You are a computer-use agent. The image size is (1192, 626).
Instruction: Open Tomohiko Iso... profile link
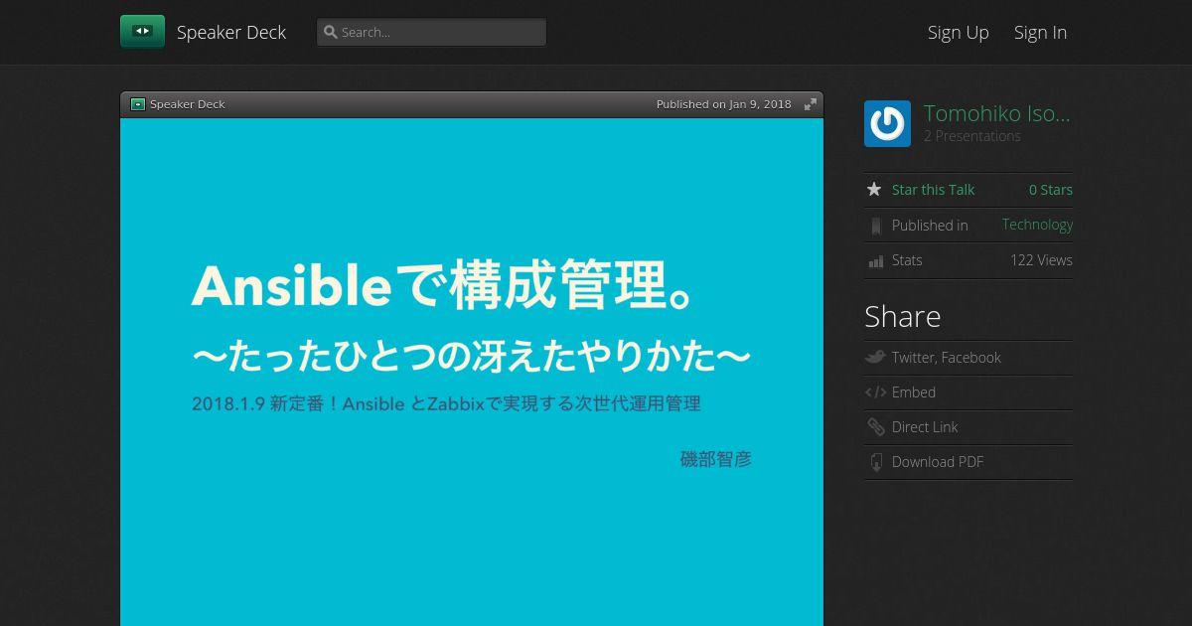coord(997,113)
